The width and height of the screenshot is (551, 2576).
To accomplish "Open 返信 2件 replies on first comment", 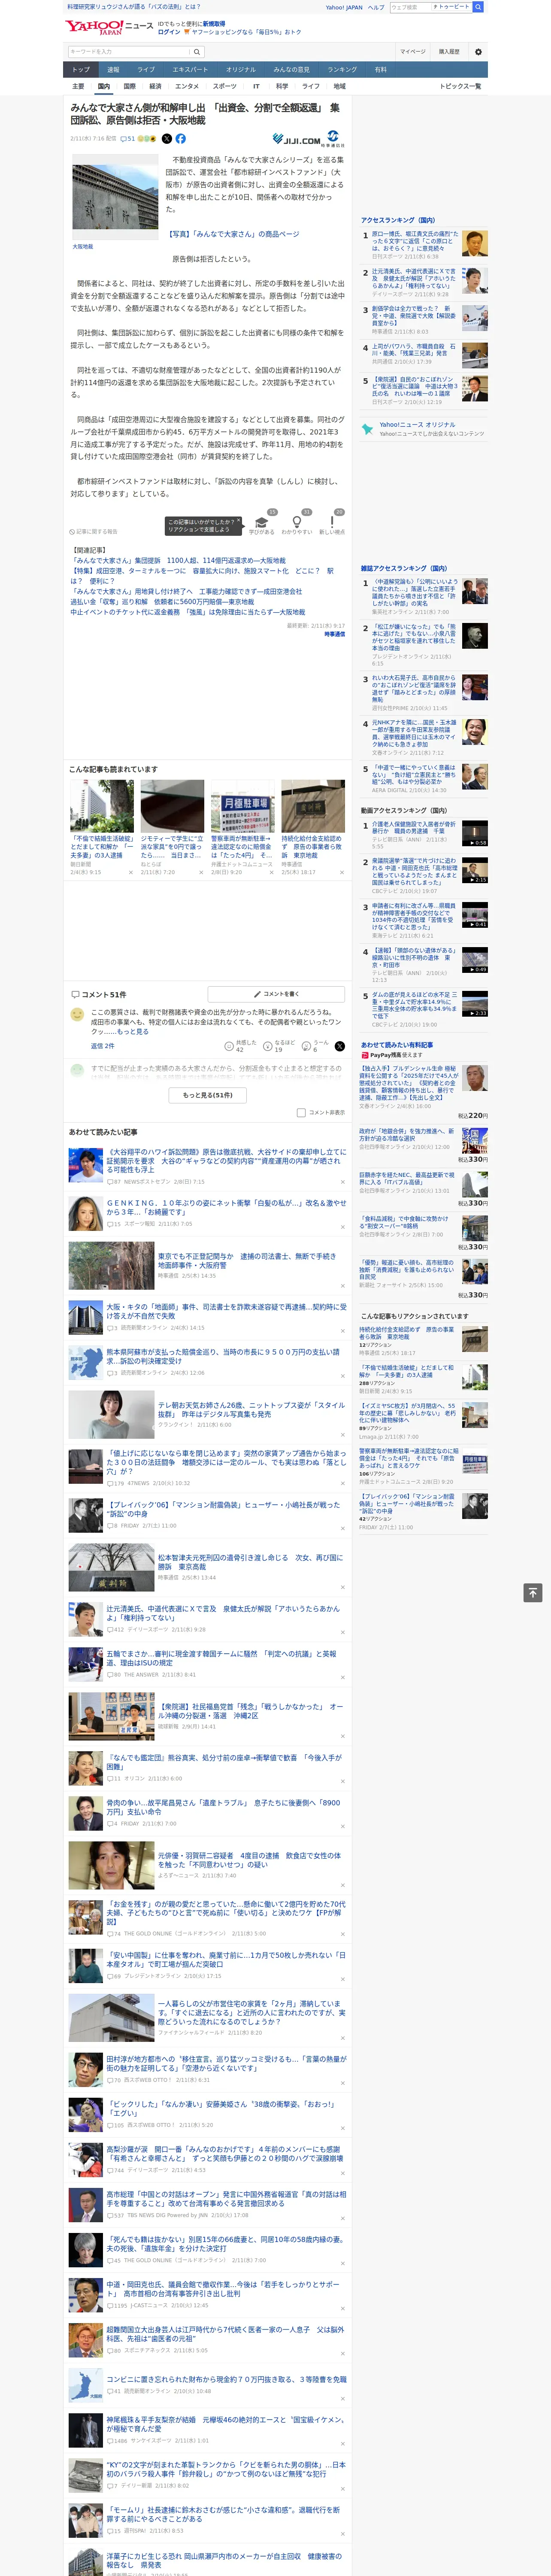I will [102, 1045].
